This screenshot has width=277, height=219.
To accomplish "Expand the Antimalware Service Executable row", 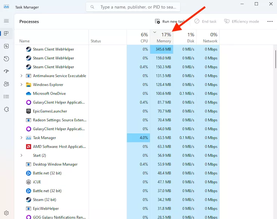I will point(21,76).
